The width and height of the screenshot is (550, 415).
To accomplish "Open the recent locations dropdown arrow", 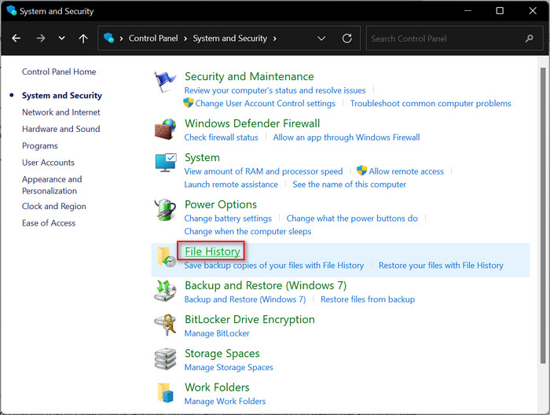I will (62, 38).
